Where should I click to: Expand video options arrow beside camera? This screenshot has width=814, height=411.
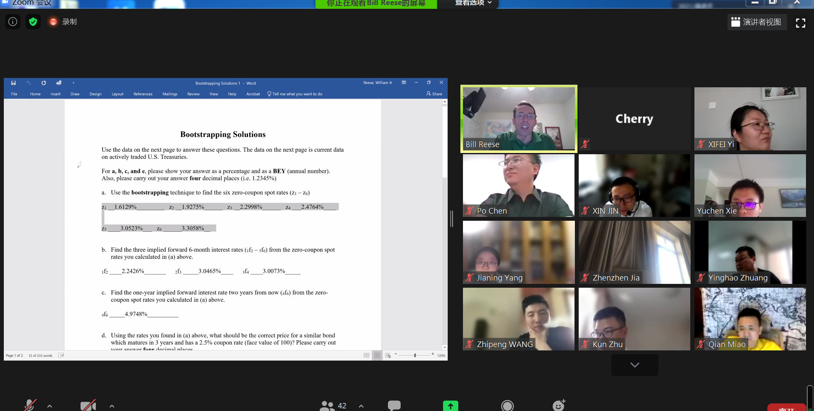pos(112,406)
